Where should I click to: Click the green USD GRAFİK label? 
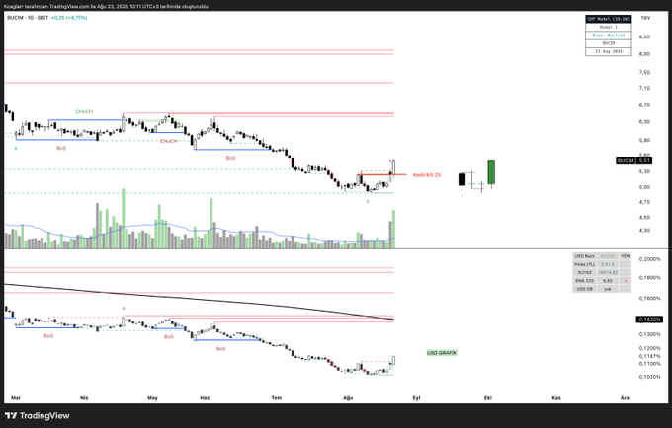pos(442,353)
